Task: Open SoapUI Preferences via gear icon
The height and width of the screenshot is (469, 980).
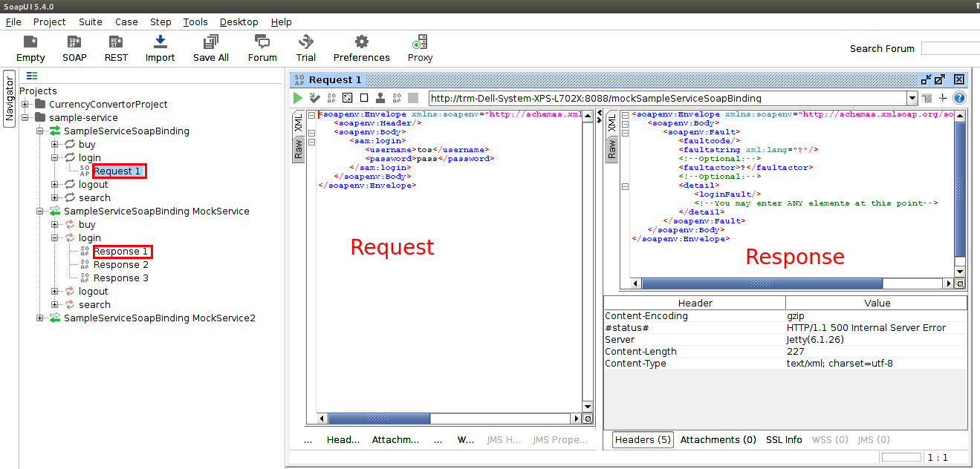Action: (x=361, y=47)
